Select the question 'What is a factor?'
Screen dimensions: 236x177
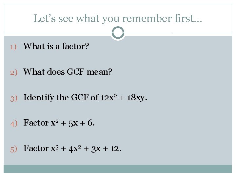[56, 46]
